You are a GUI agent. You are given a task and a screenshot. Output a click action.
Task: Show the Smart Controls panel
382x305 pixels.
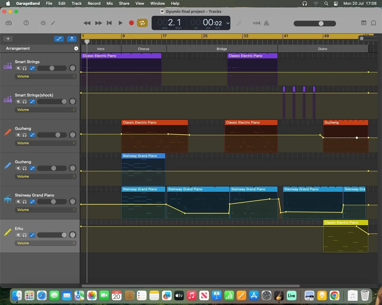43,23
